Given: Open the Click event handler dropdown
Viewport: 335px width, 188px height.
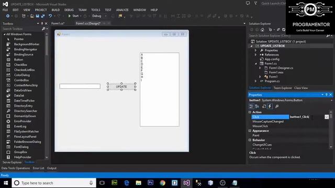Looking at the screenshot, I should tap(327, 117).
